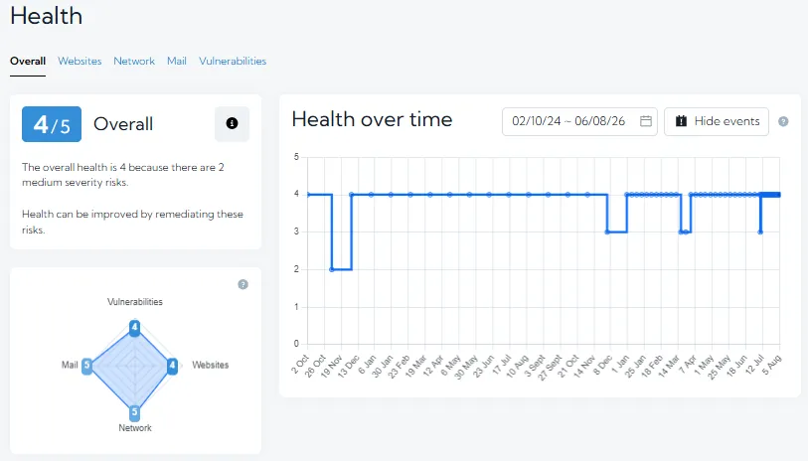The image size is (808, 461).
Task: Click the '19 Nov' axis label
Action: (x=331, y=367)
